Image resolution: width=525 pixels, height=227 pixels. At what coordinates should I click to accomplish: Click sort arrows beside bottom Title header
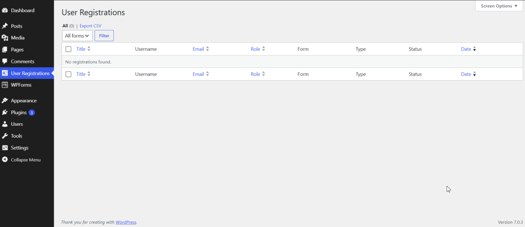pos(89,74)
